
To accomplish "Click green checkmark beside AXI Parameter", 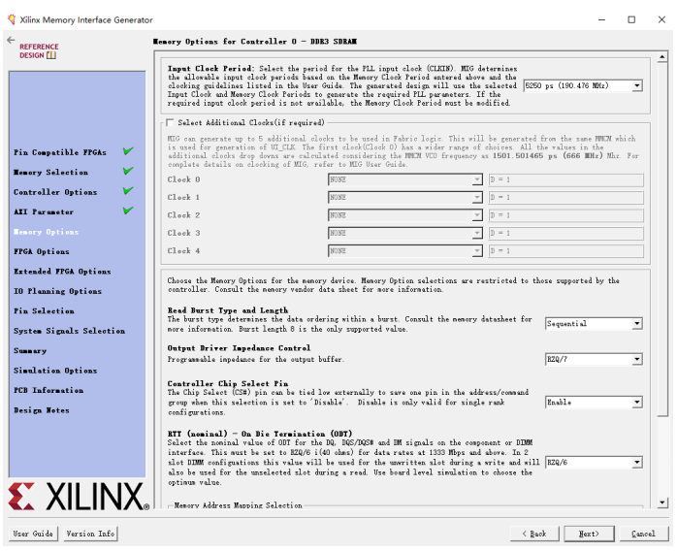I will coord(128,211).
